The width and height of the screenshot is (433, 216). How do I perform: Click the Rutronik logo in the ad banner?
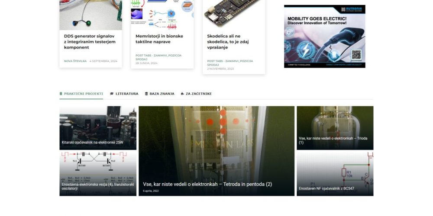point(352,9)
